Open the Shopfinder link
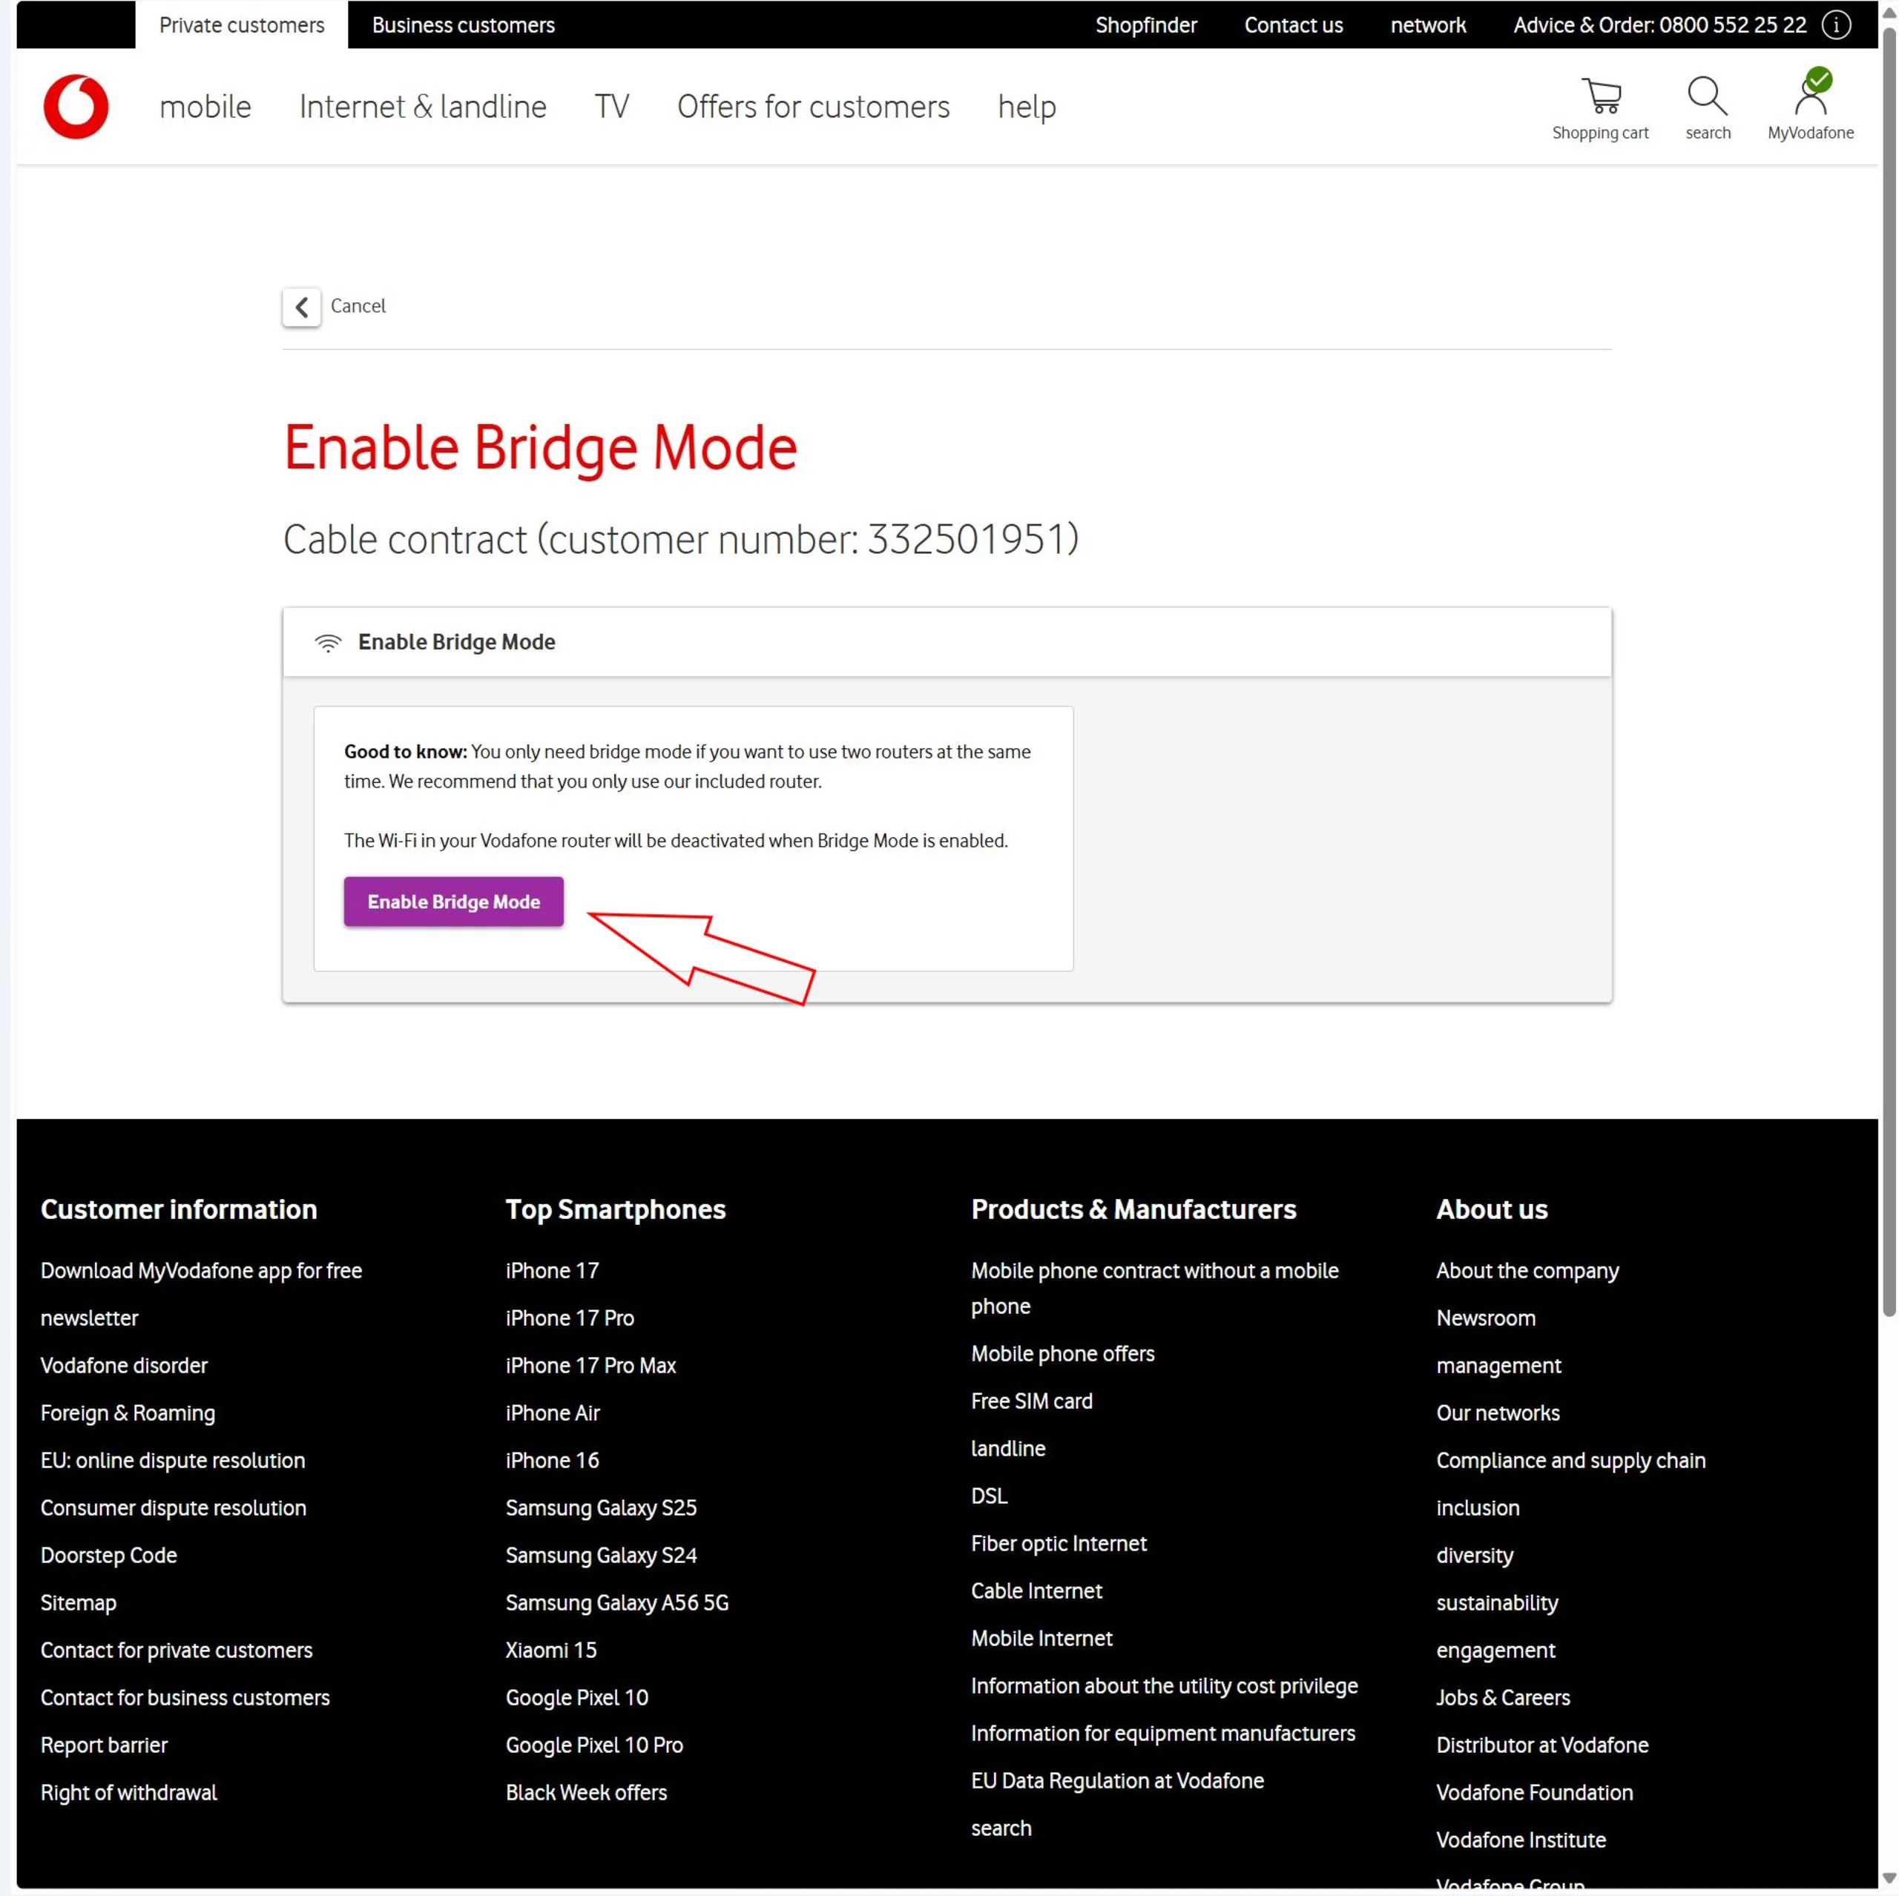This screenshot has width=1899, height=1896. pyautogui.click(x=1146, y=25)
